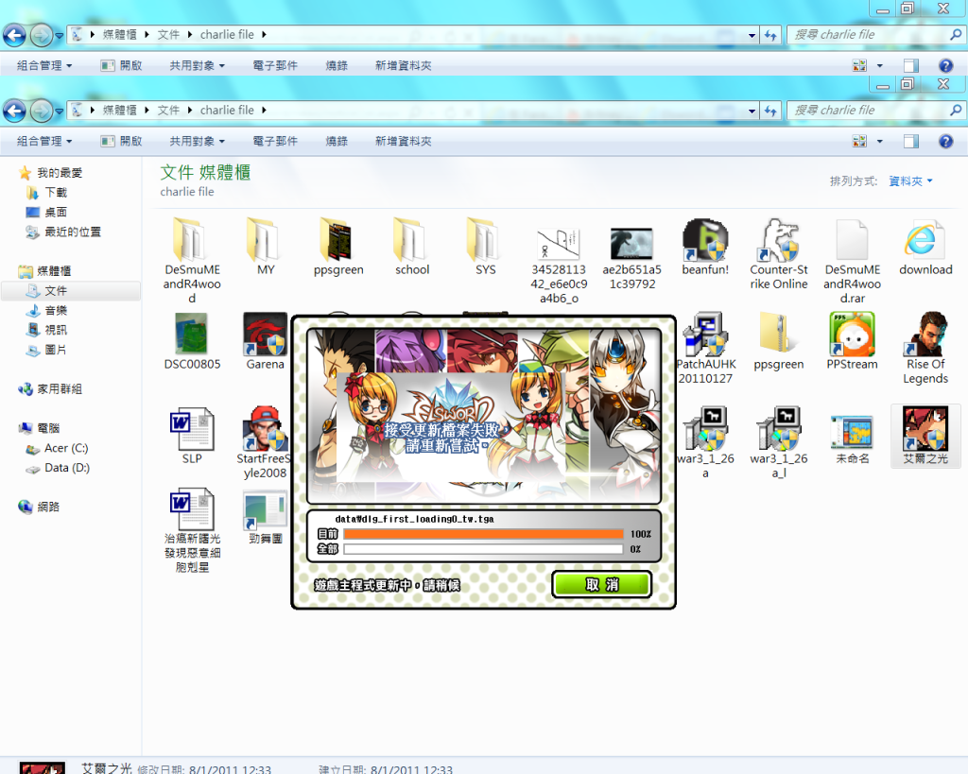Image resolution: width=968 pixels, height=774 pixels.
Task: Select the ppsgreen zip archive
Action: coord(779,341)
